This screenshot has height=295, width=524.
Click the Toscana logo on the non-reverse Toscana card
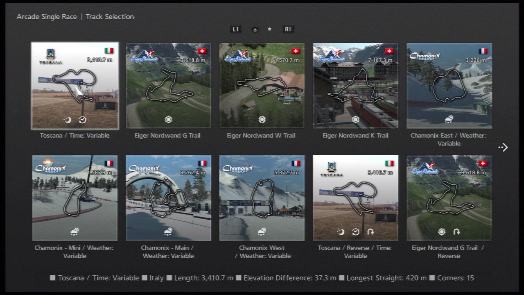(x=51, y=57)
